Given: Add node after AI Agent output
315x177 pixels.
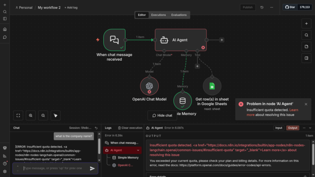Looking at the screenshot, I should coord(222,40).
